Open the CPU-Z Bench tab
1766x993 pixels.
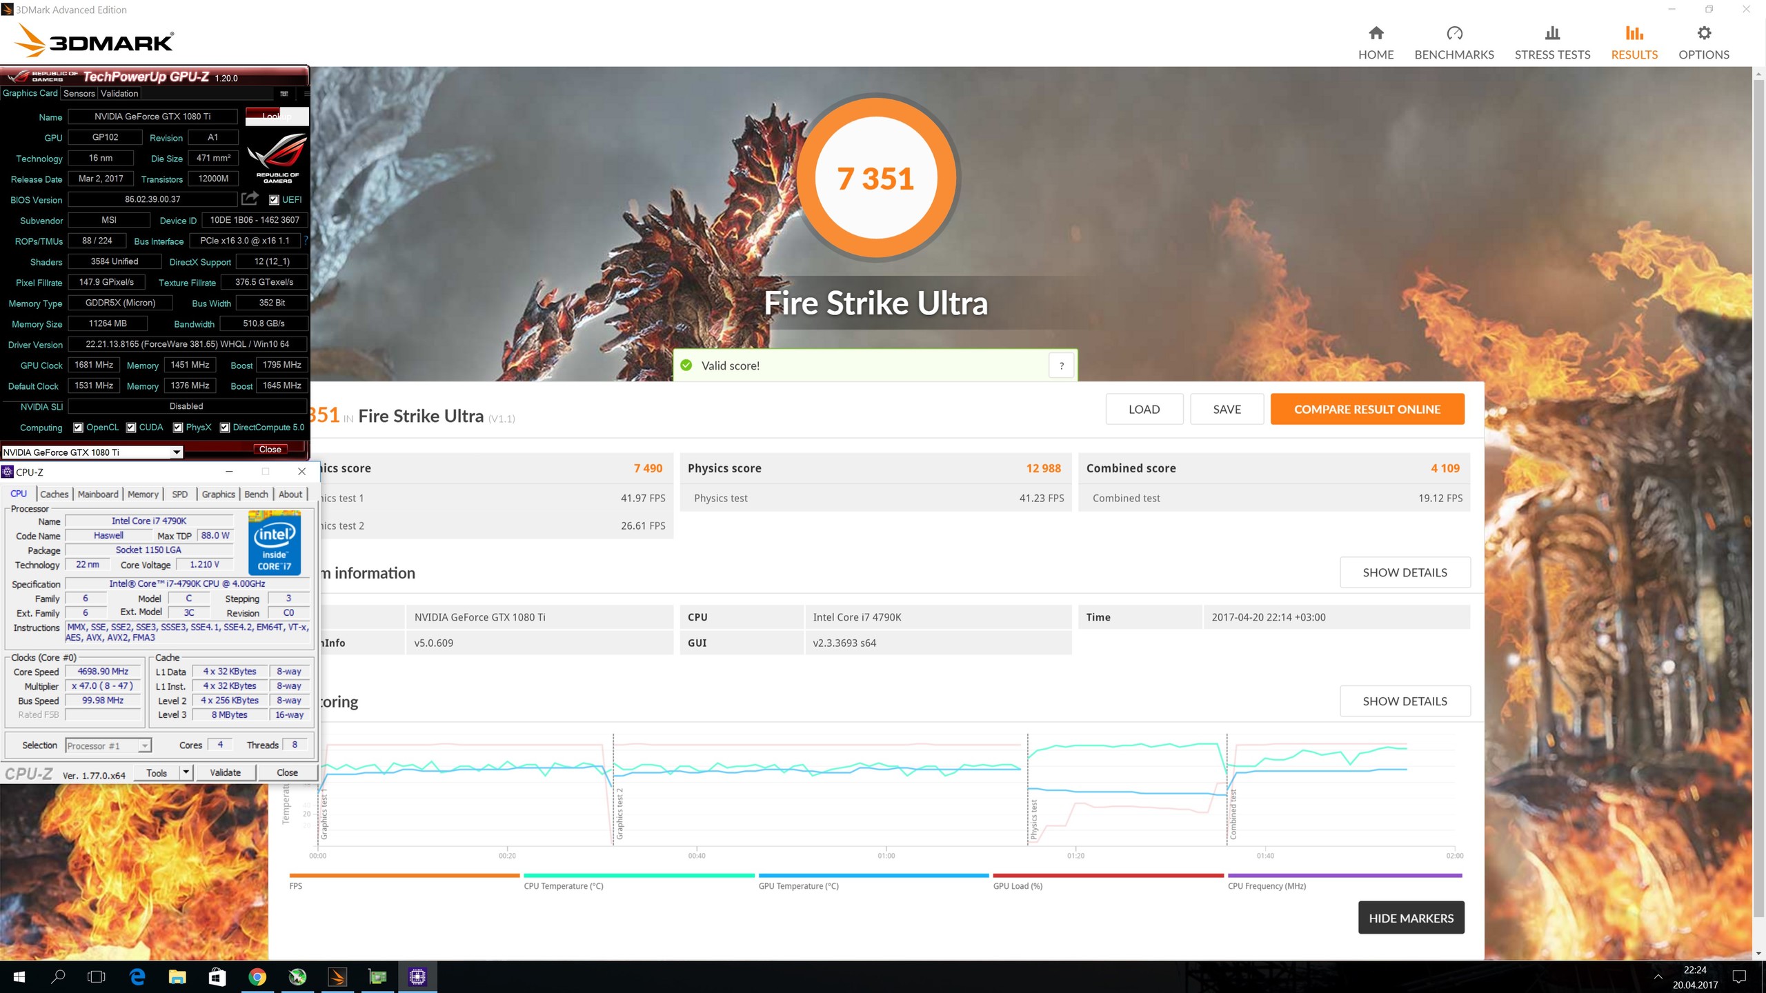coord(256,494)
